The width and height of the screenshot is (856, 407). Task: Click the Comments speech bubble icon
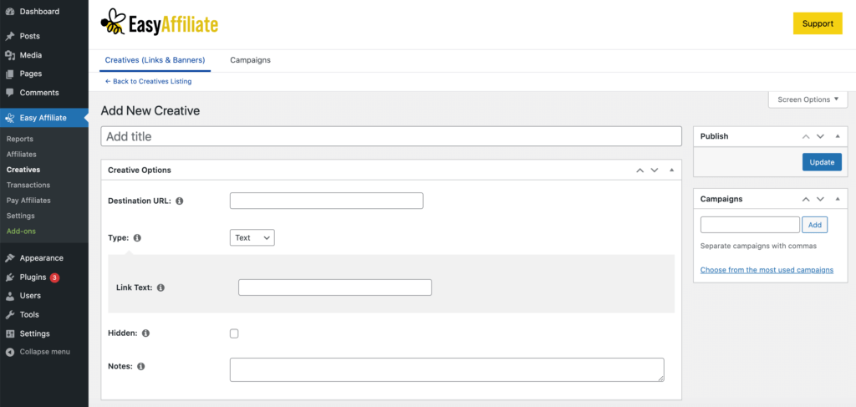[10, 93]
